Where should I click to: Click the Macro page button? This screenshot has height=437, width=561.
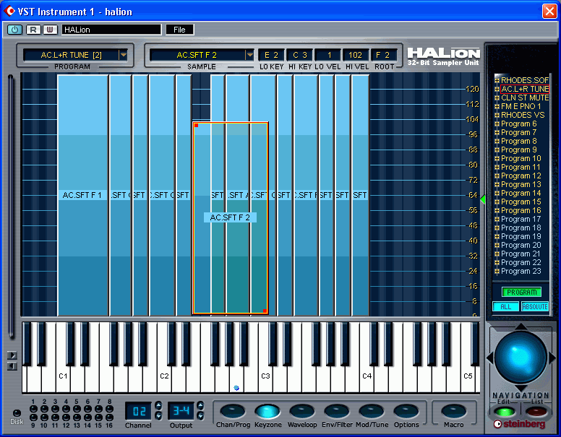(x=454, y=411)
